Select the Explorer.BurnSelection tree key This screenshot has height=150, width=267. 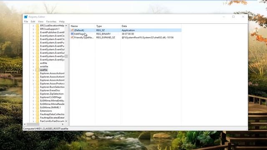(x=52, y=87)
